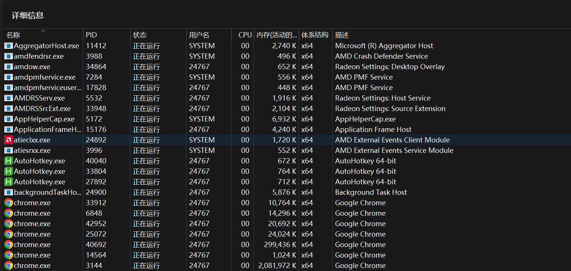
Task: Click the AMDRSServ.exe process icon
Action: click(8, 98)
